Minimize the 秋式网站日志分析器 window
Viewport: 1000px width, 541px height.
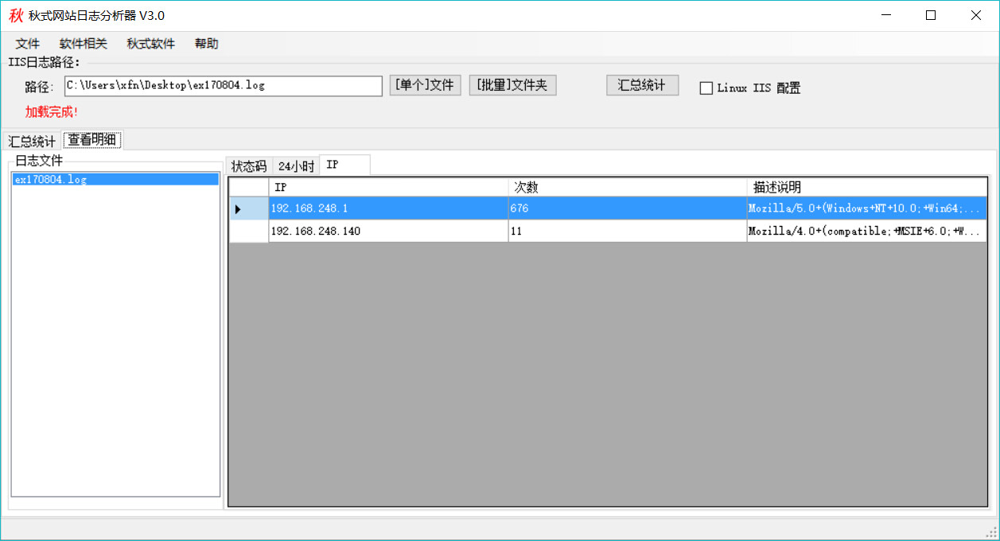(888, 15)
